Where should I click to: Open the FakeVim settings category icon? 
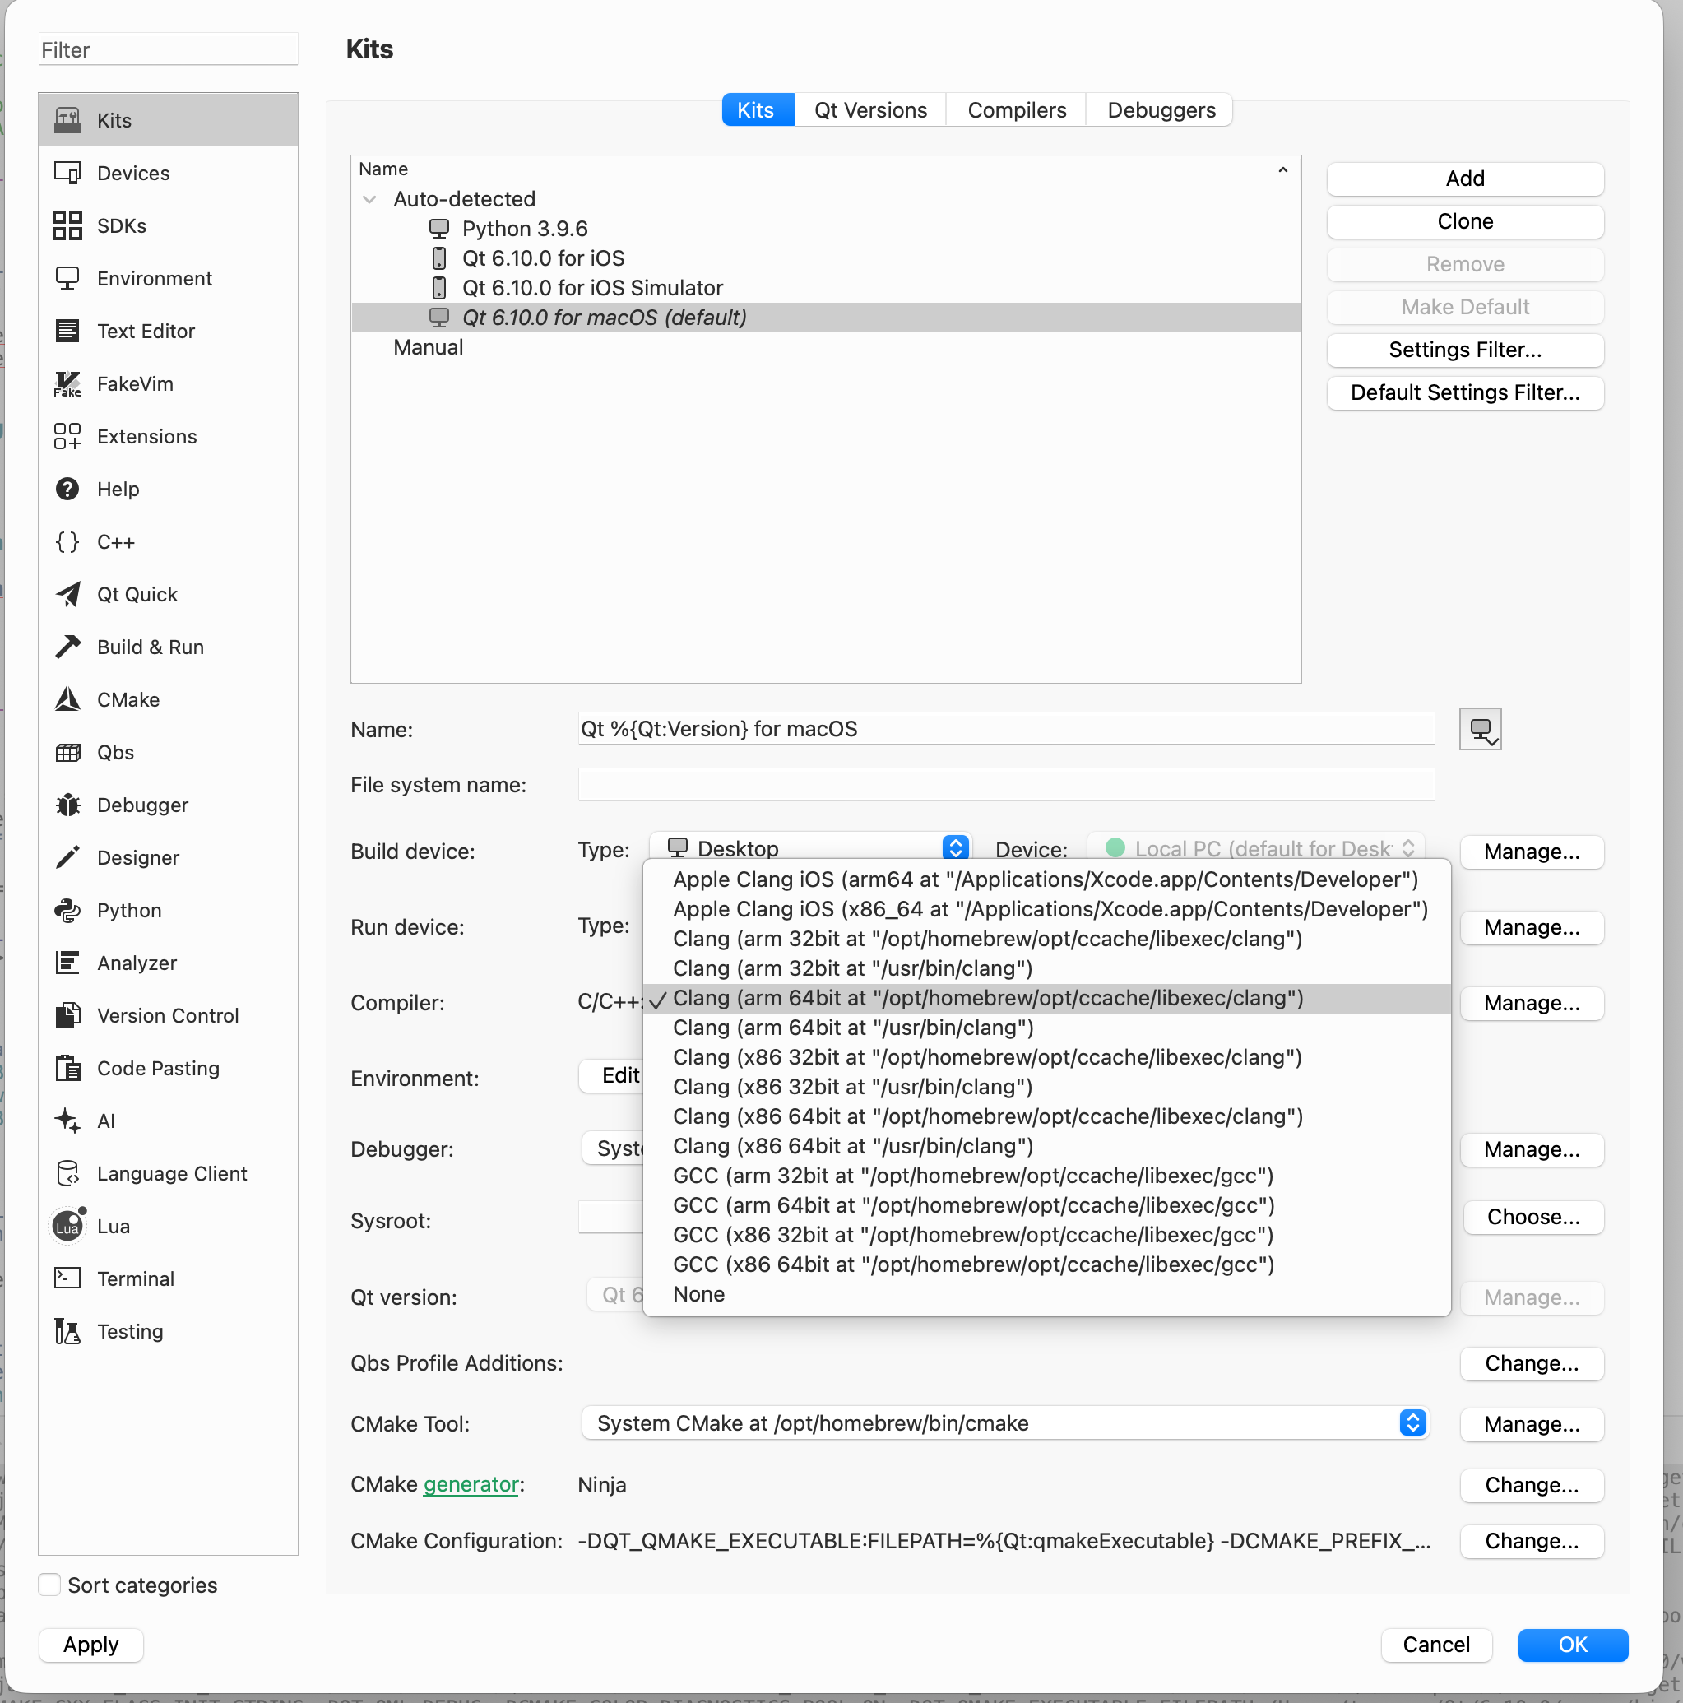coord(67,384)
